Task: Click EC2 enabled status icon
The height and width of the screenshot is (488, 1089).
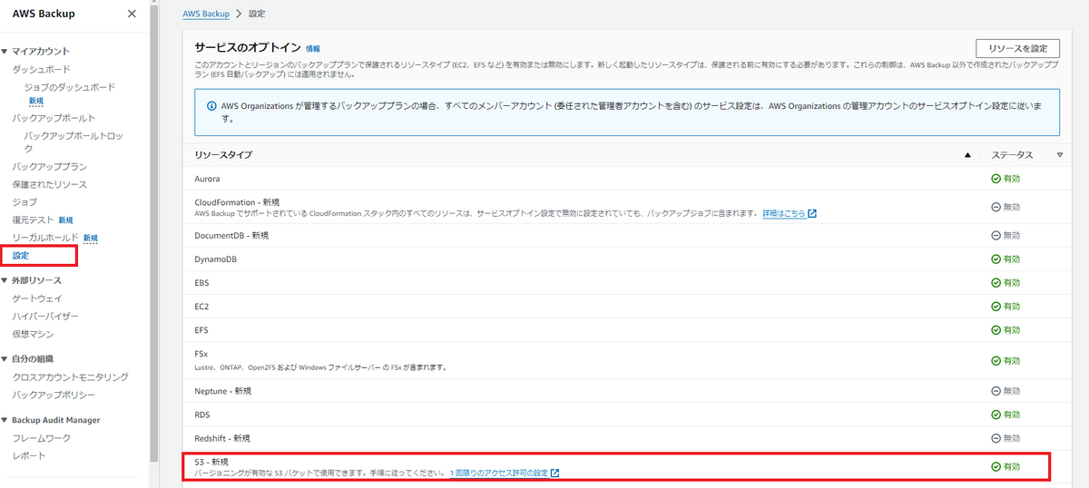Action: pos(996,307)
